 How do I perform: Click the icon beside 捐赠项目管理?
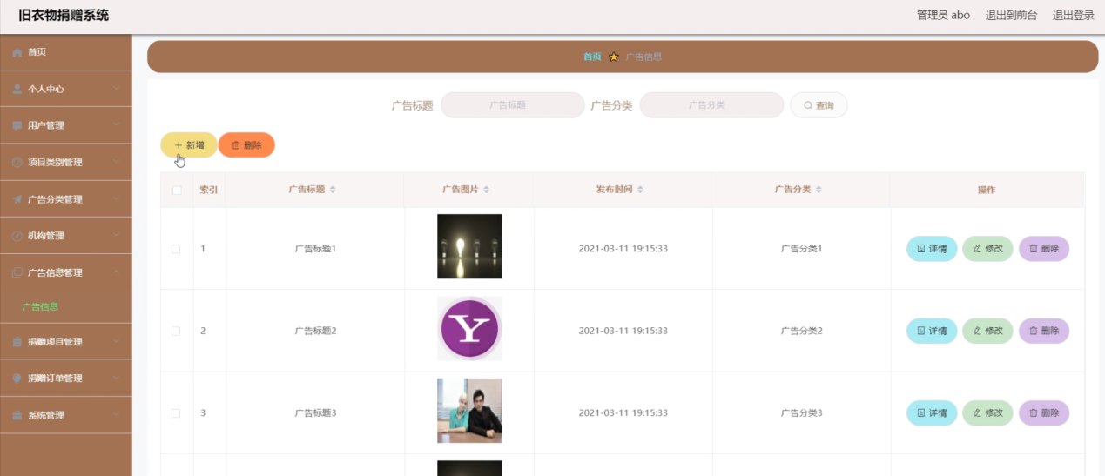pyautogui.click(x=17, y=342)
